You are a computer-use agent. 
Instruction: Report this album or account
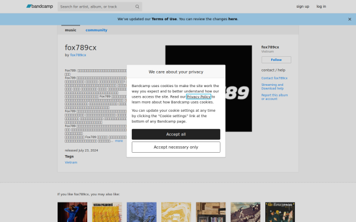point(275,97)
